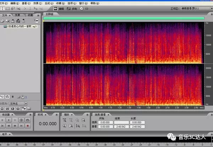Screen dimensions: 213x147
Task: Open the 查看 menu
Action: (x=26, y=3)
